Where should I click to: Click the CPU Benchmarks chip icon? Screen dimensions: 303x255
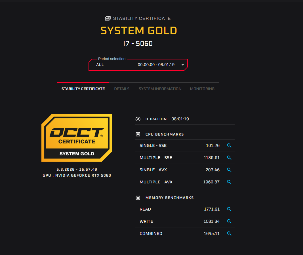point(138,134)
